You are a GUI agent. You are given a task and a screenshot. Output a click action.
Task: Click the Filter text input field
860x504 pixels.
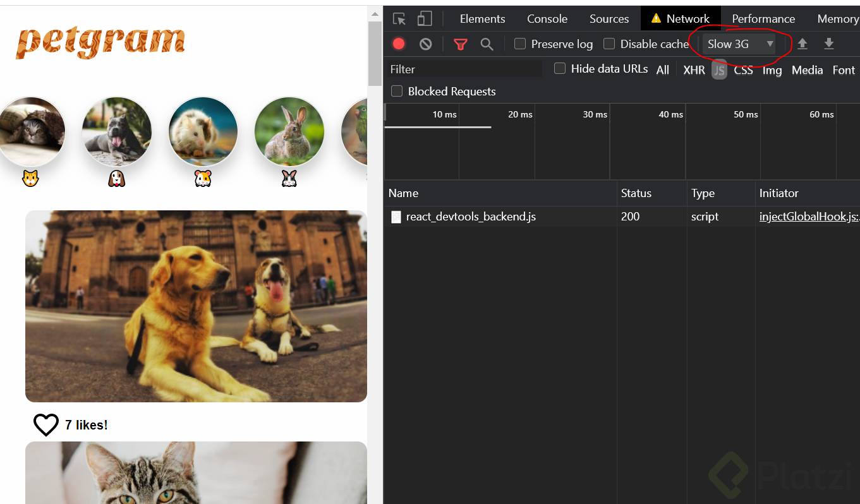click(464, 69)
